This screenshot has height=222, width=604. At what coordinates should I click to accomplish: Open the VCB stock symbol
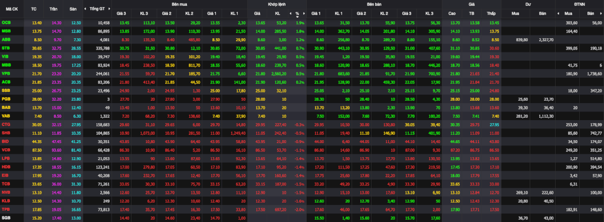pyautogui.click(x=6, y=150)
